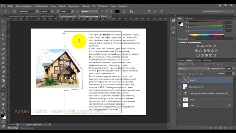Switch to the Образцы swatches tab
Viewport: 236px width, 133px height.
tap(189, 18)
